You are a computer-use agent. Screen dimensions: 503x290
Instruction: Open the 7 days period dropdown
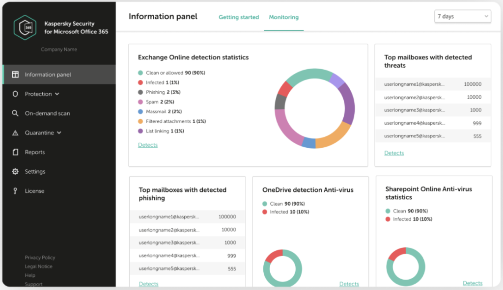(463, 16)
